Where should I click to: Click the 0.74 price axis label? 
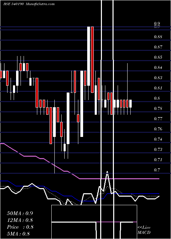(158, 139)
